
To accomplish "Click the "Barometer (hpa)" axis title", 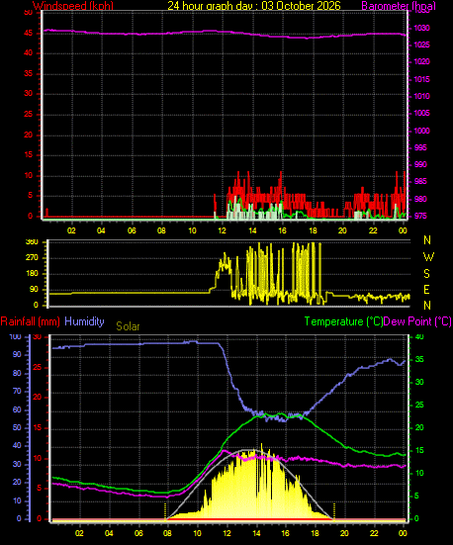I will [x=399, y=6].
